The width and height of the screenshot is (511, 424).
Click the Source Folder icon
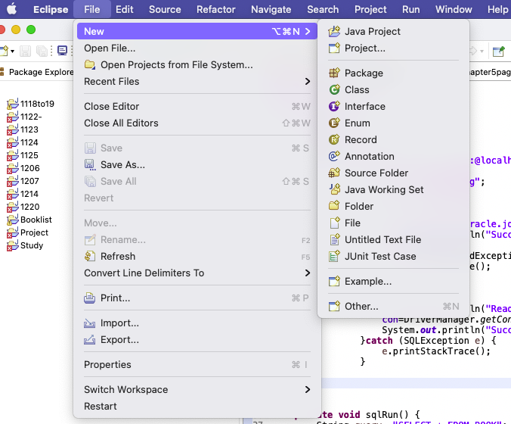(x=334, y=173)
